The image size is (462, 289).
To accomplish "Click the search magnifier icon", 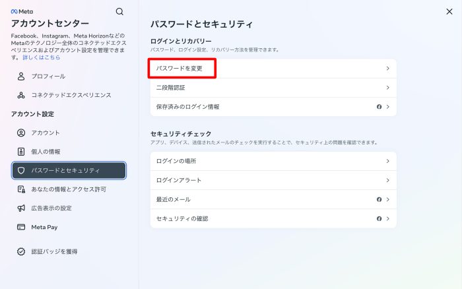I will coord(119,11).
